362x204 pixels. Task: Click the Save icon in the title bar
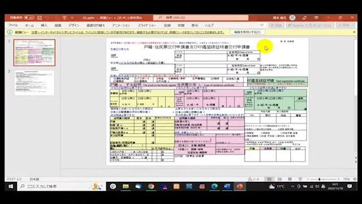pyautogui.click(x=40, y=18)
